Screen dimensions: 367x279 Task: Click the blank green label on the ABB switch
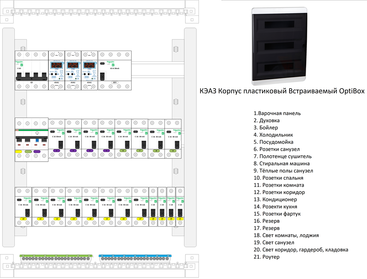[x=28, y=152]
